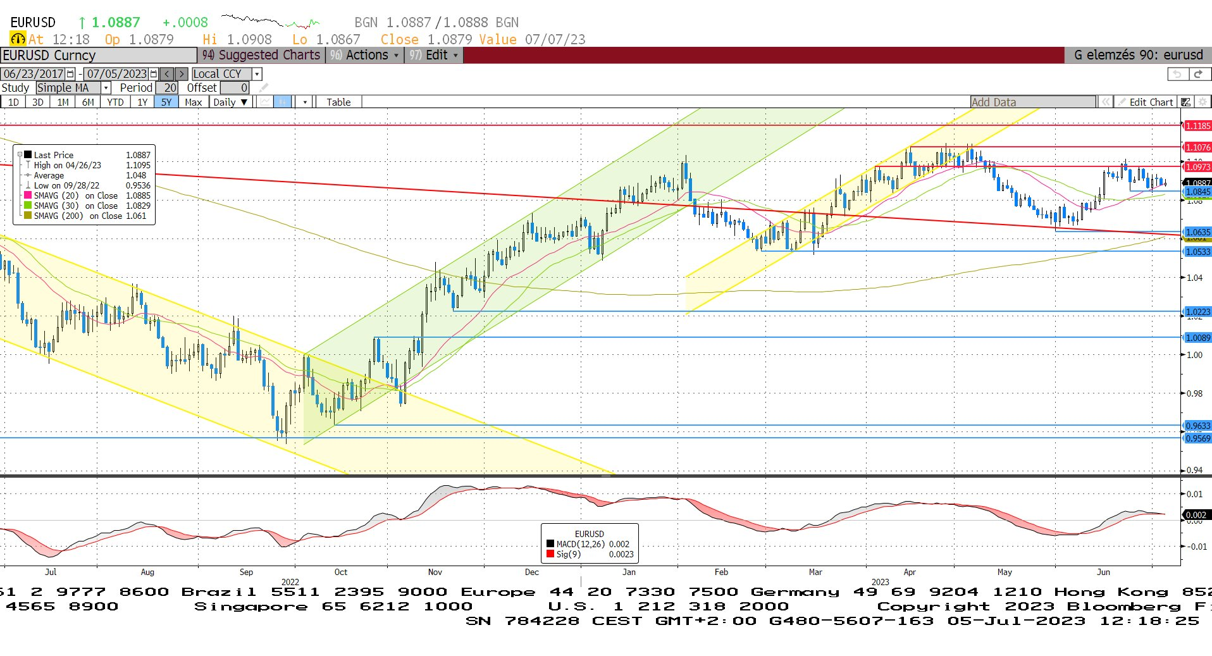The image size is (1212, 656).
Task: Click the 0.9569 support level label
Action: [x=1197, y=438]
